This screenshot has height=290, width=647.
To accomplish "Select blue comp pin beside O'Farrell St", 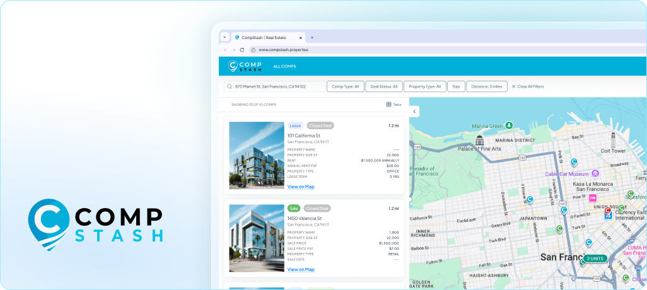I will 564,210.
